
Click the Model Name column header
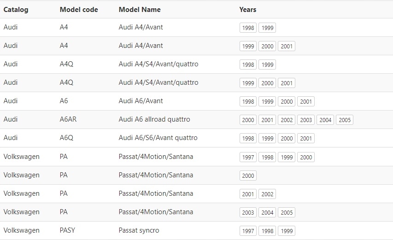(x=140, y=10)
